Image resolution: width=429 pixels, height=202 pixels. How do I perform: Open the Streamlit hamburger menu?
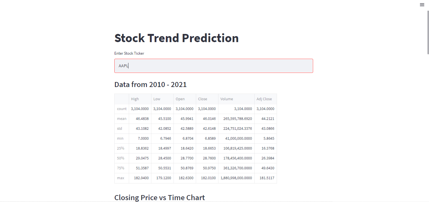point(422,5)
